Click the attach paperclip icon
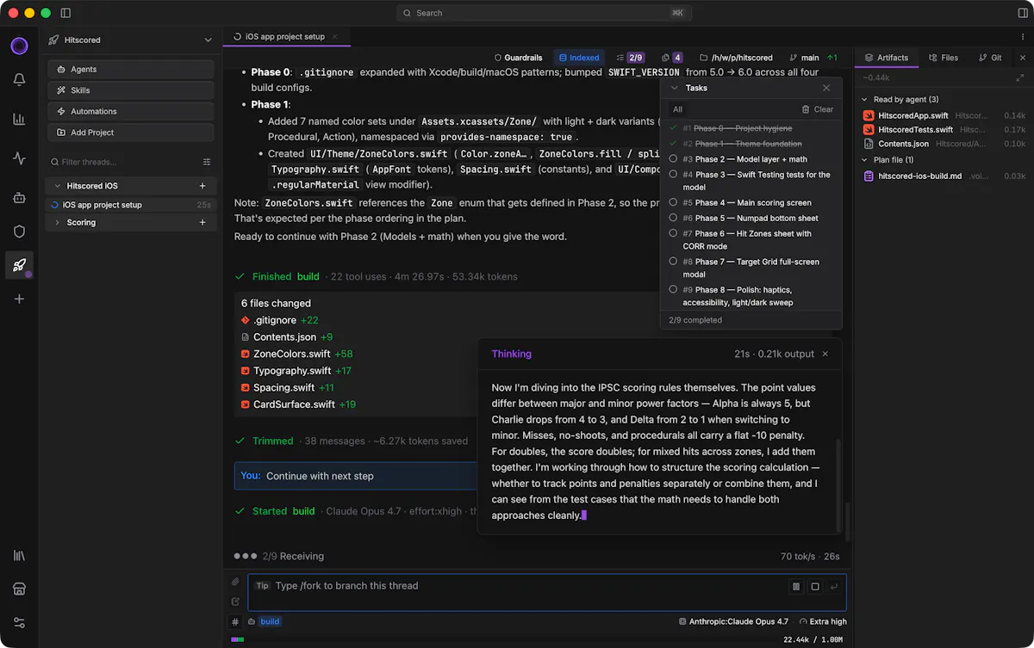 [235, 582]
